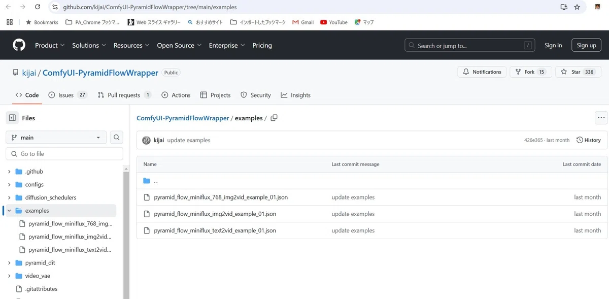Go to the GitHub home logo

[x=19, y=45]
